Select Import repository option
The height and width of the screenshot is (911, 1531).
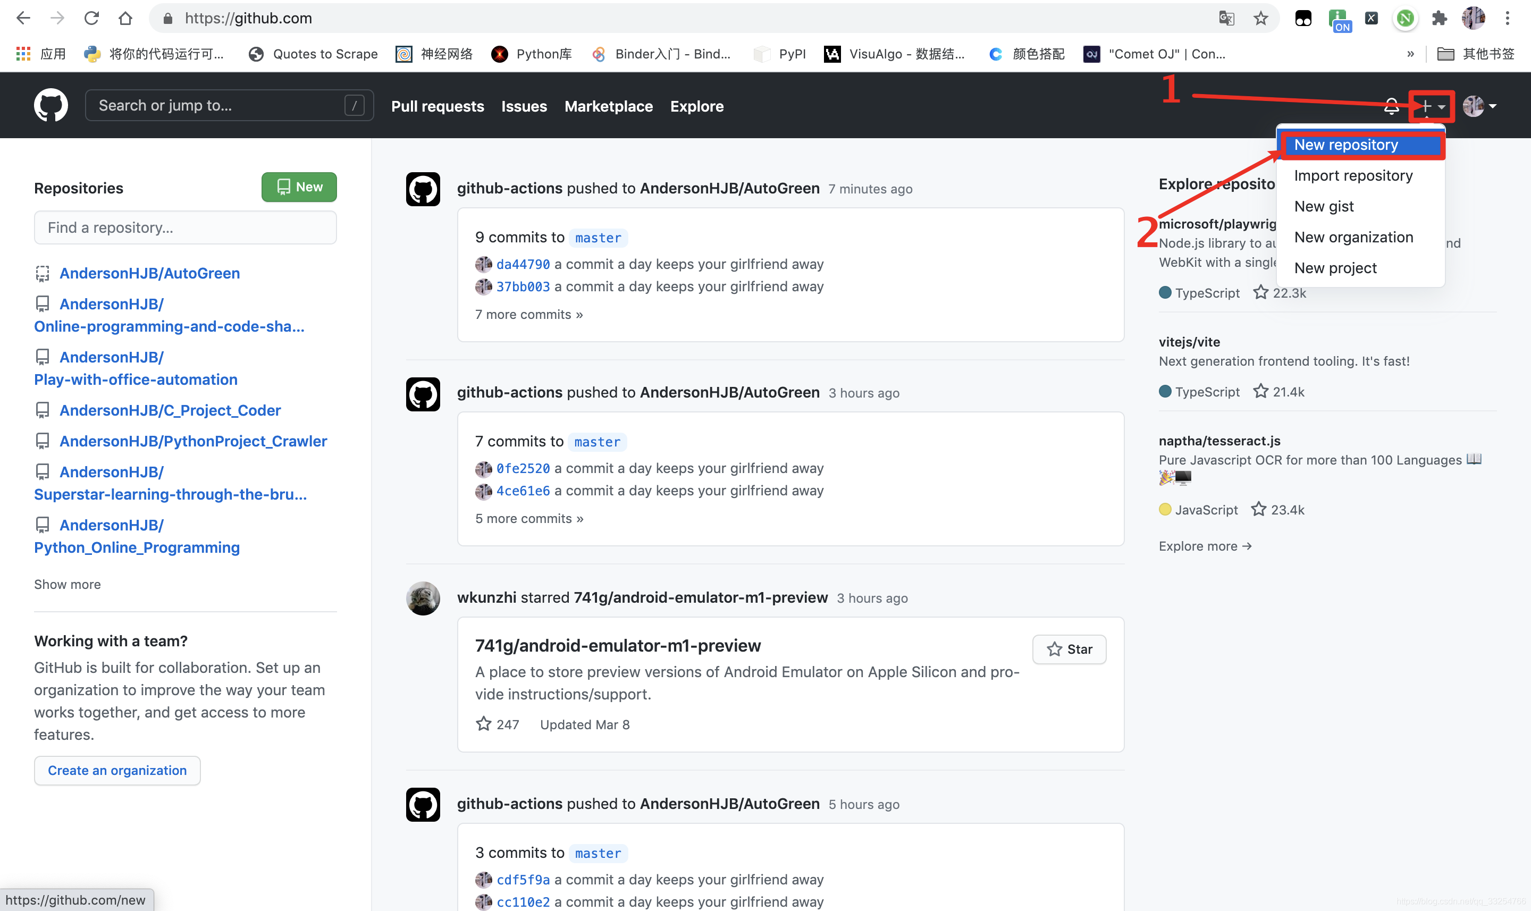1355,175
